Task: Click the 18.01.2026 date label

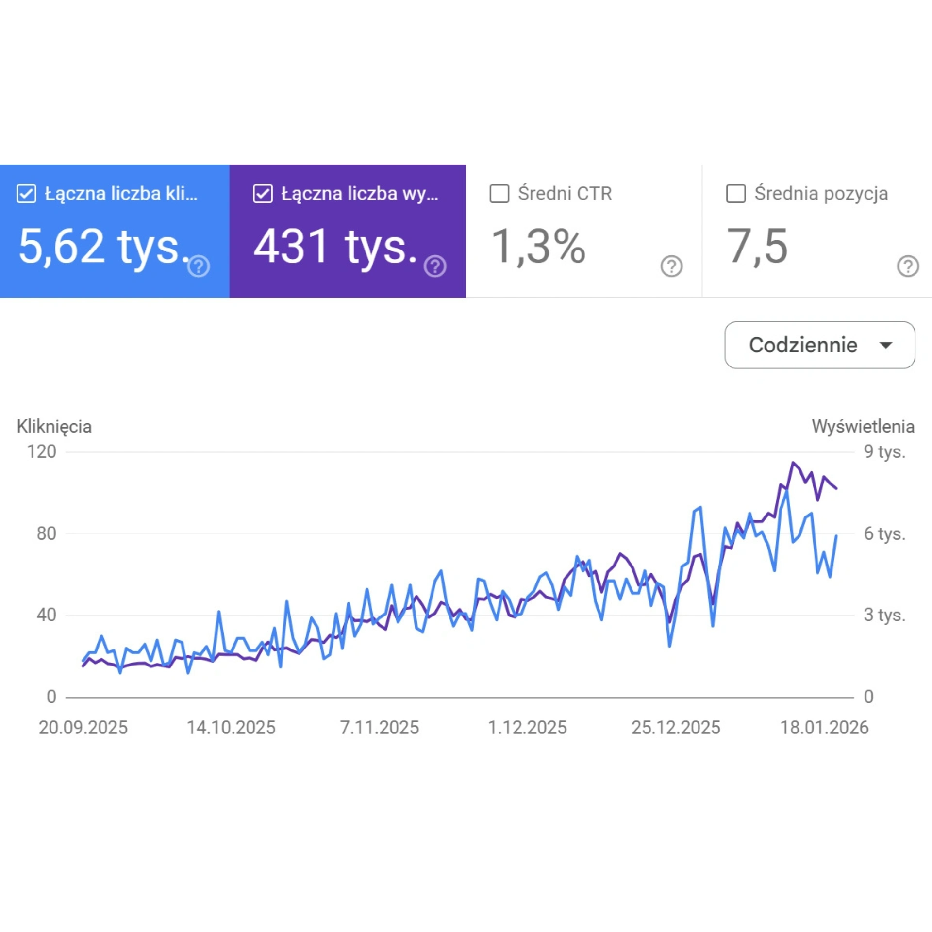Action: click(x=824, y=728)
